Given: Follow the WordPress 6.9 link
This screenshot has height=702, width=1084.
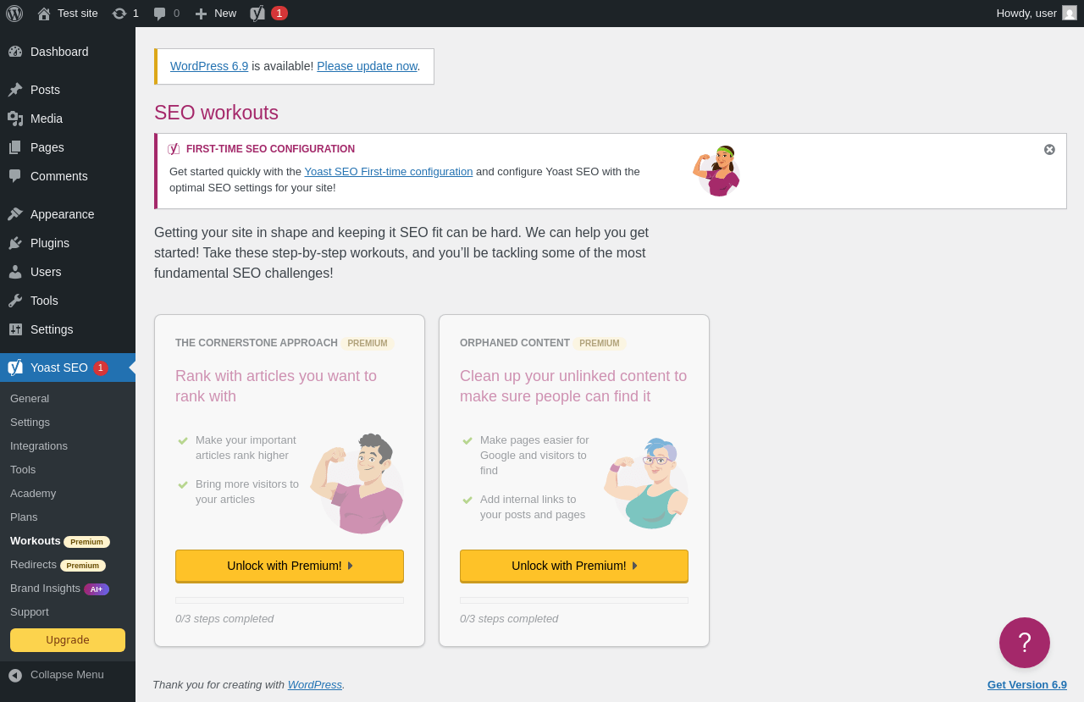Looking at the screenshot, I should [209, 66].
